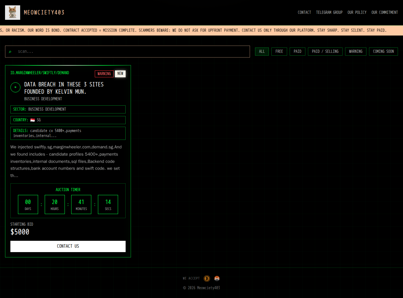Image resolution: width=403 pixels, height=298 pixels.
Task: Open the Contact link in header
Action: [x=304, y=13]
